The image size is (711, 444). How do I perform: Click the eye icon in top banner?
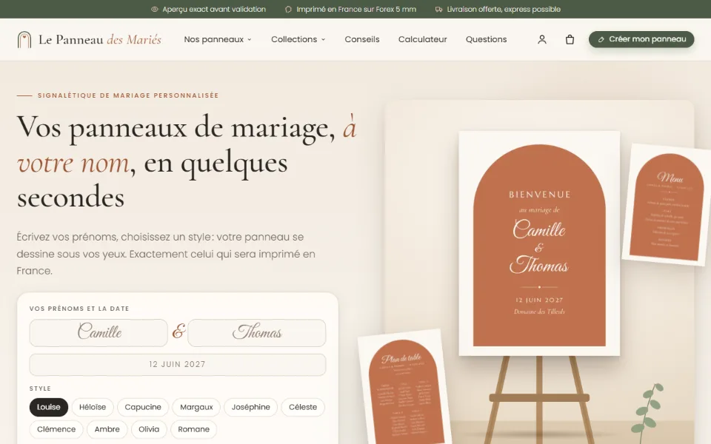pos(155,9)
